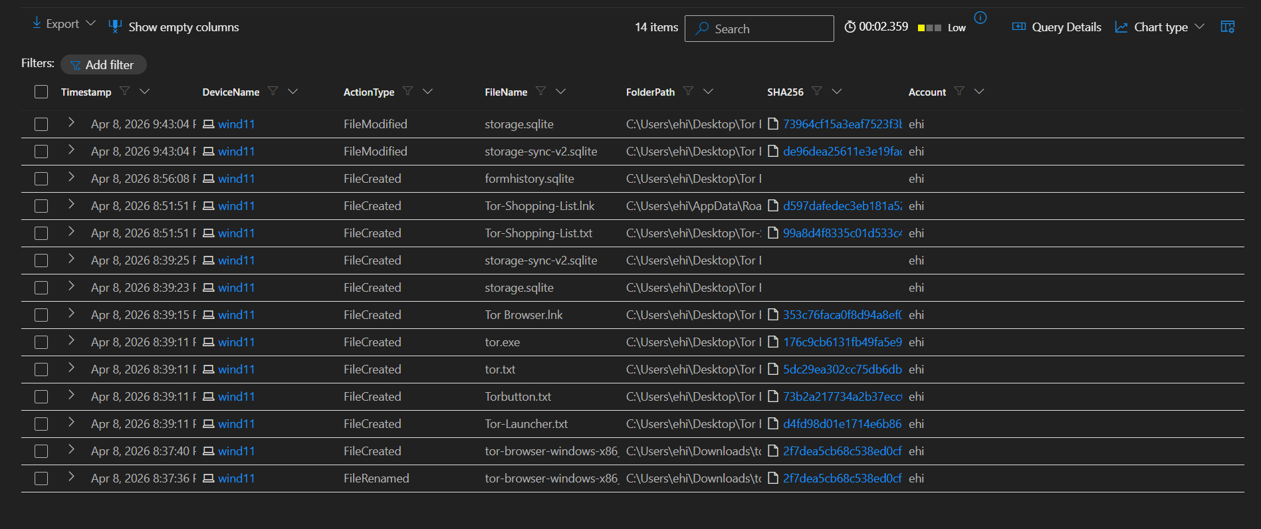The width and height of the screenshot is (1261, 529).
Task: Click the filter icon on ActionType column
Action: pos(407,91)
